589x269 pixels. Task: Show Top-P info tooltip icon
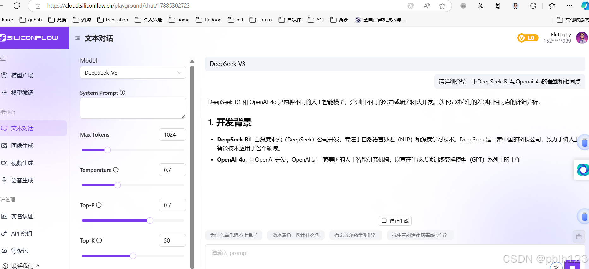point(99,205)
